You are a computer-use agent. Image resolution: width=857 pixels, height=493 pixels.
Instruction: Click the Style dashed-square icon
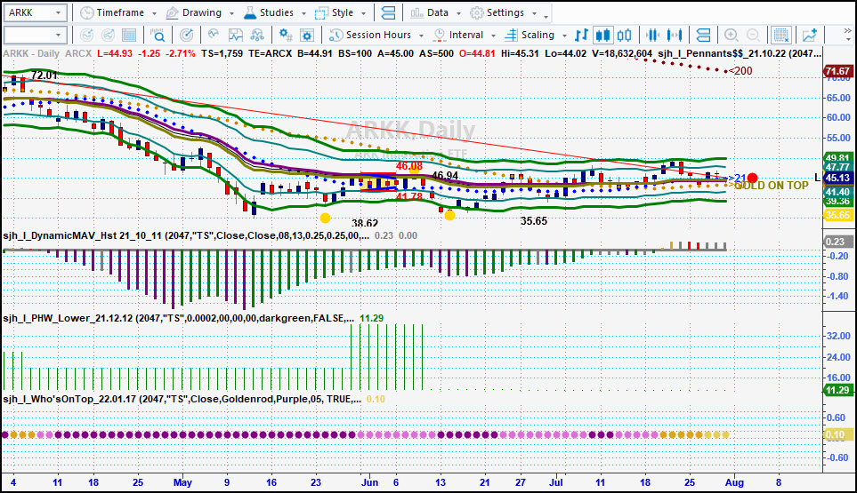(x=321, y=12)
